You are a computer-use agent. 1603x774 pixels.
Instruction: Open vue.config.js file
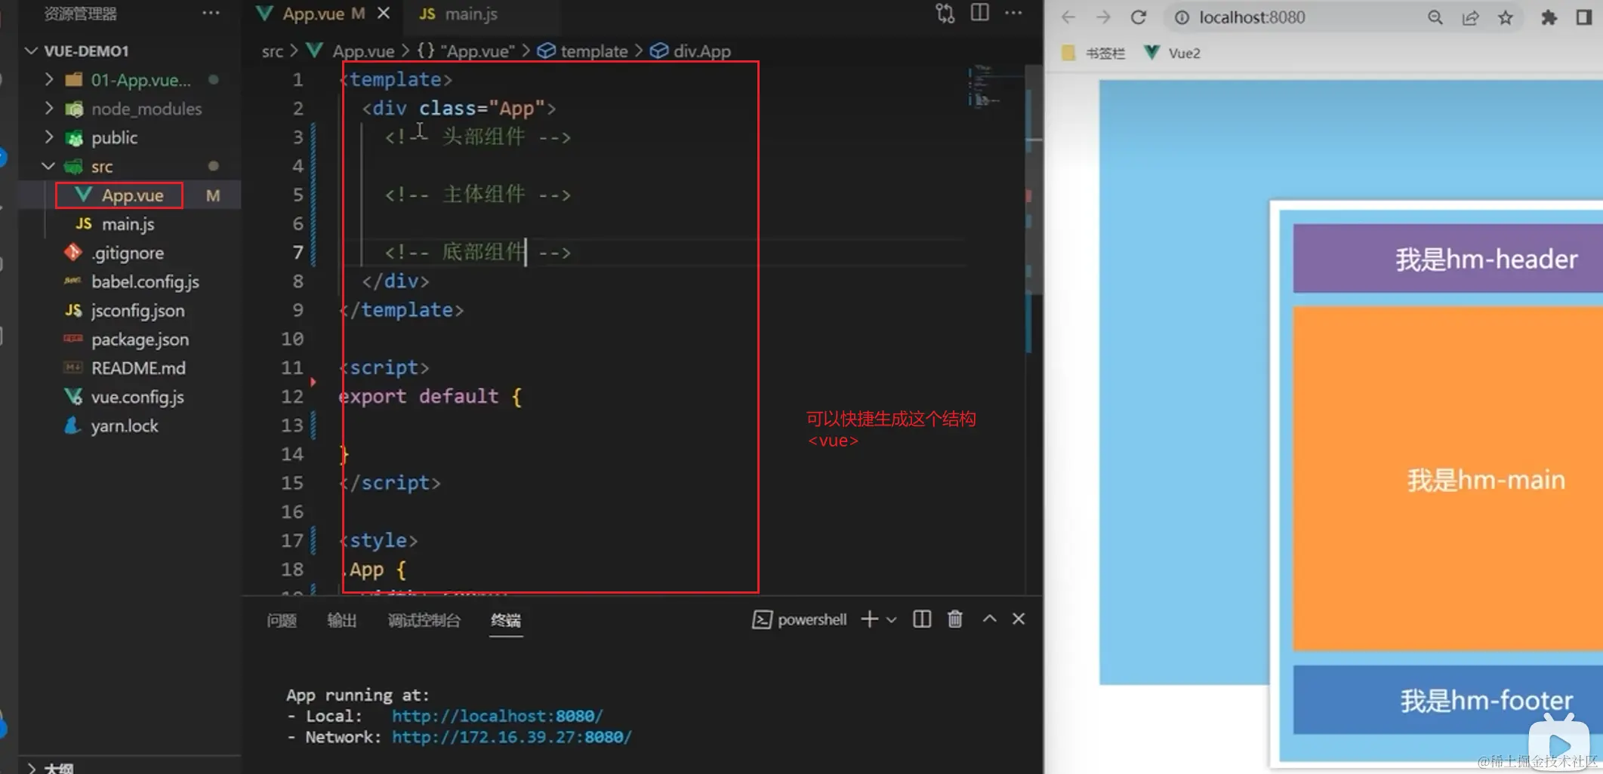point(137,397)
